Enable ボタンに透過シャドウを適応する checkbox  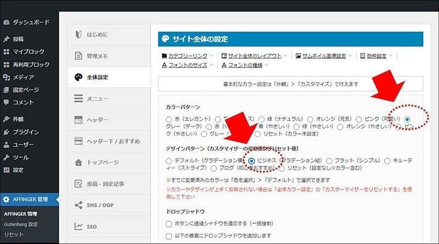[x=168, y=224]
